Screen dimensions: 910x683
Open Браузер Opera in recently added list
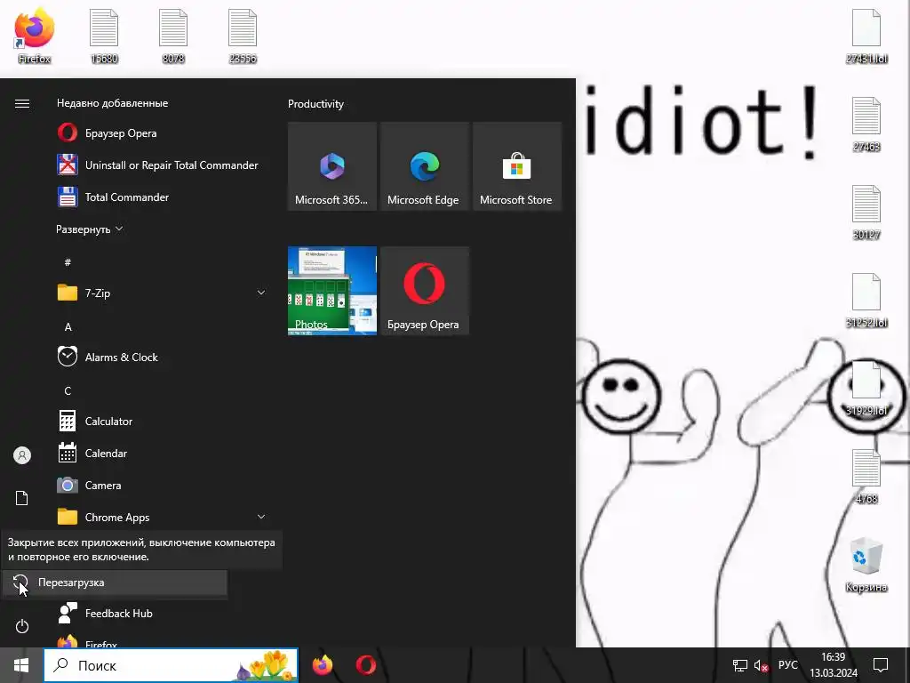[162, 133]
